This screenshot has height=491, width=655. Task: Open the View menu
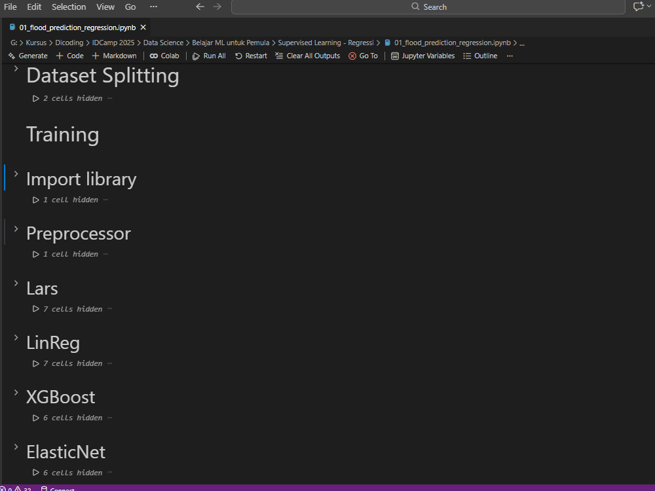tap(105, 7)
